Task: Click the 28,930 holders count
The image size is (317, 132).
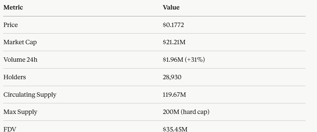Action: 172,77
